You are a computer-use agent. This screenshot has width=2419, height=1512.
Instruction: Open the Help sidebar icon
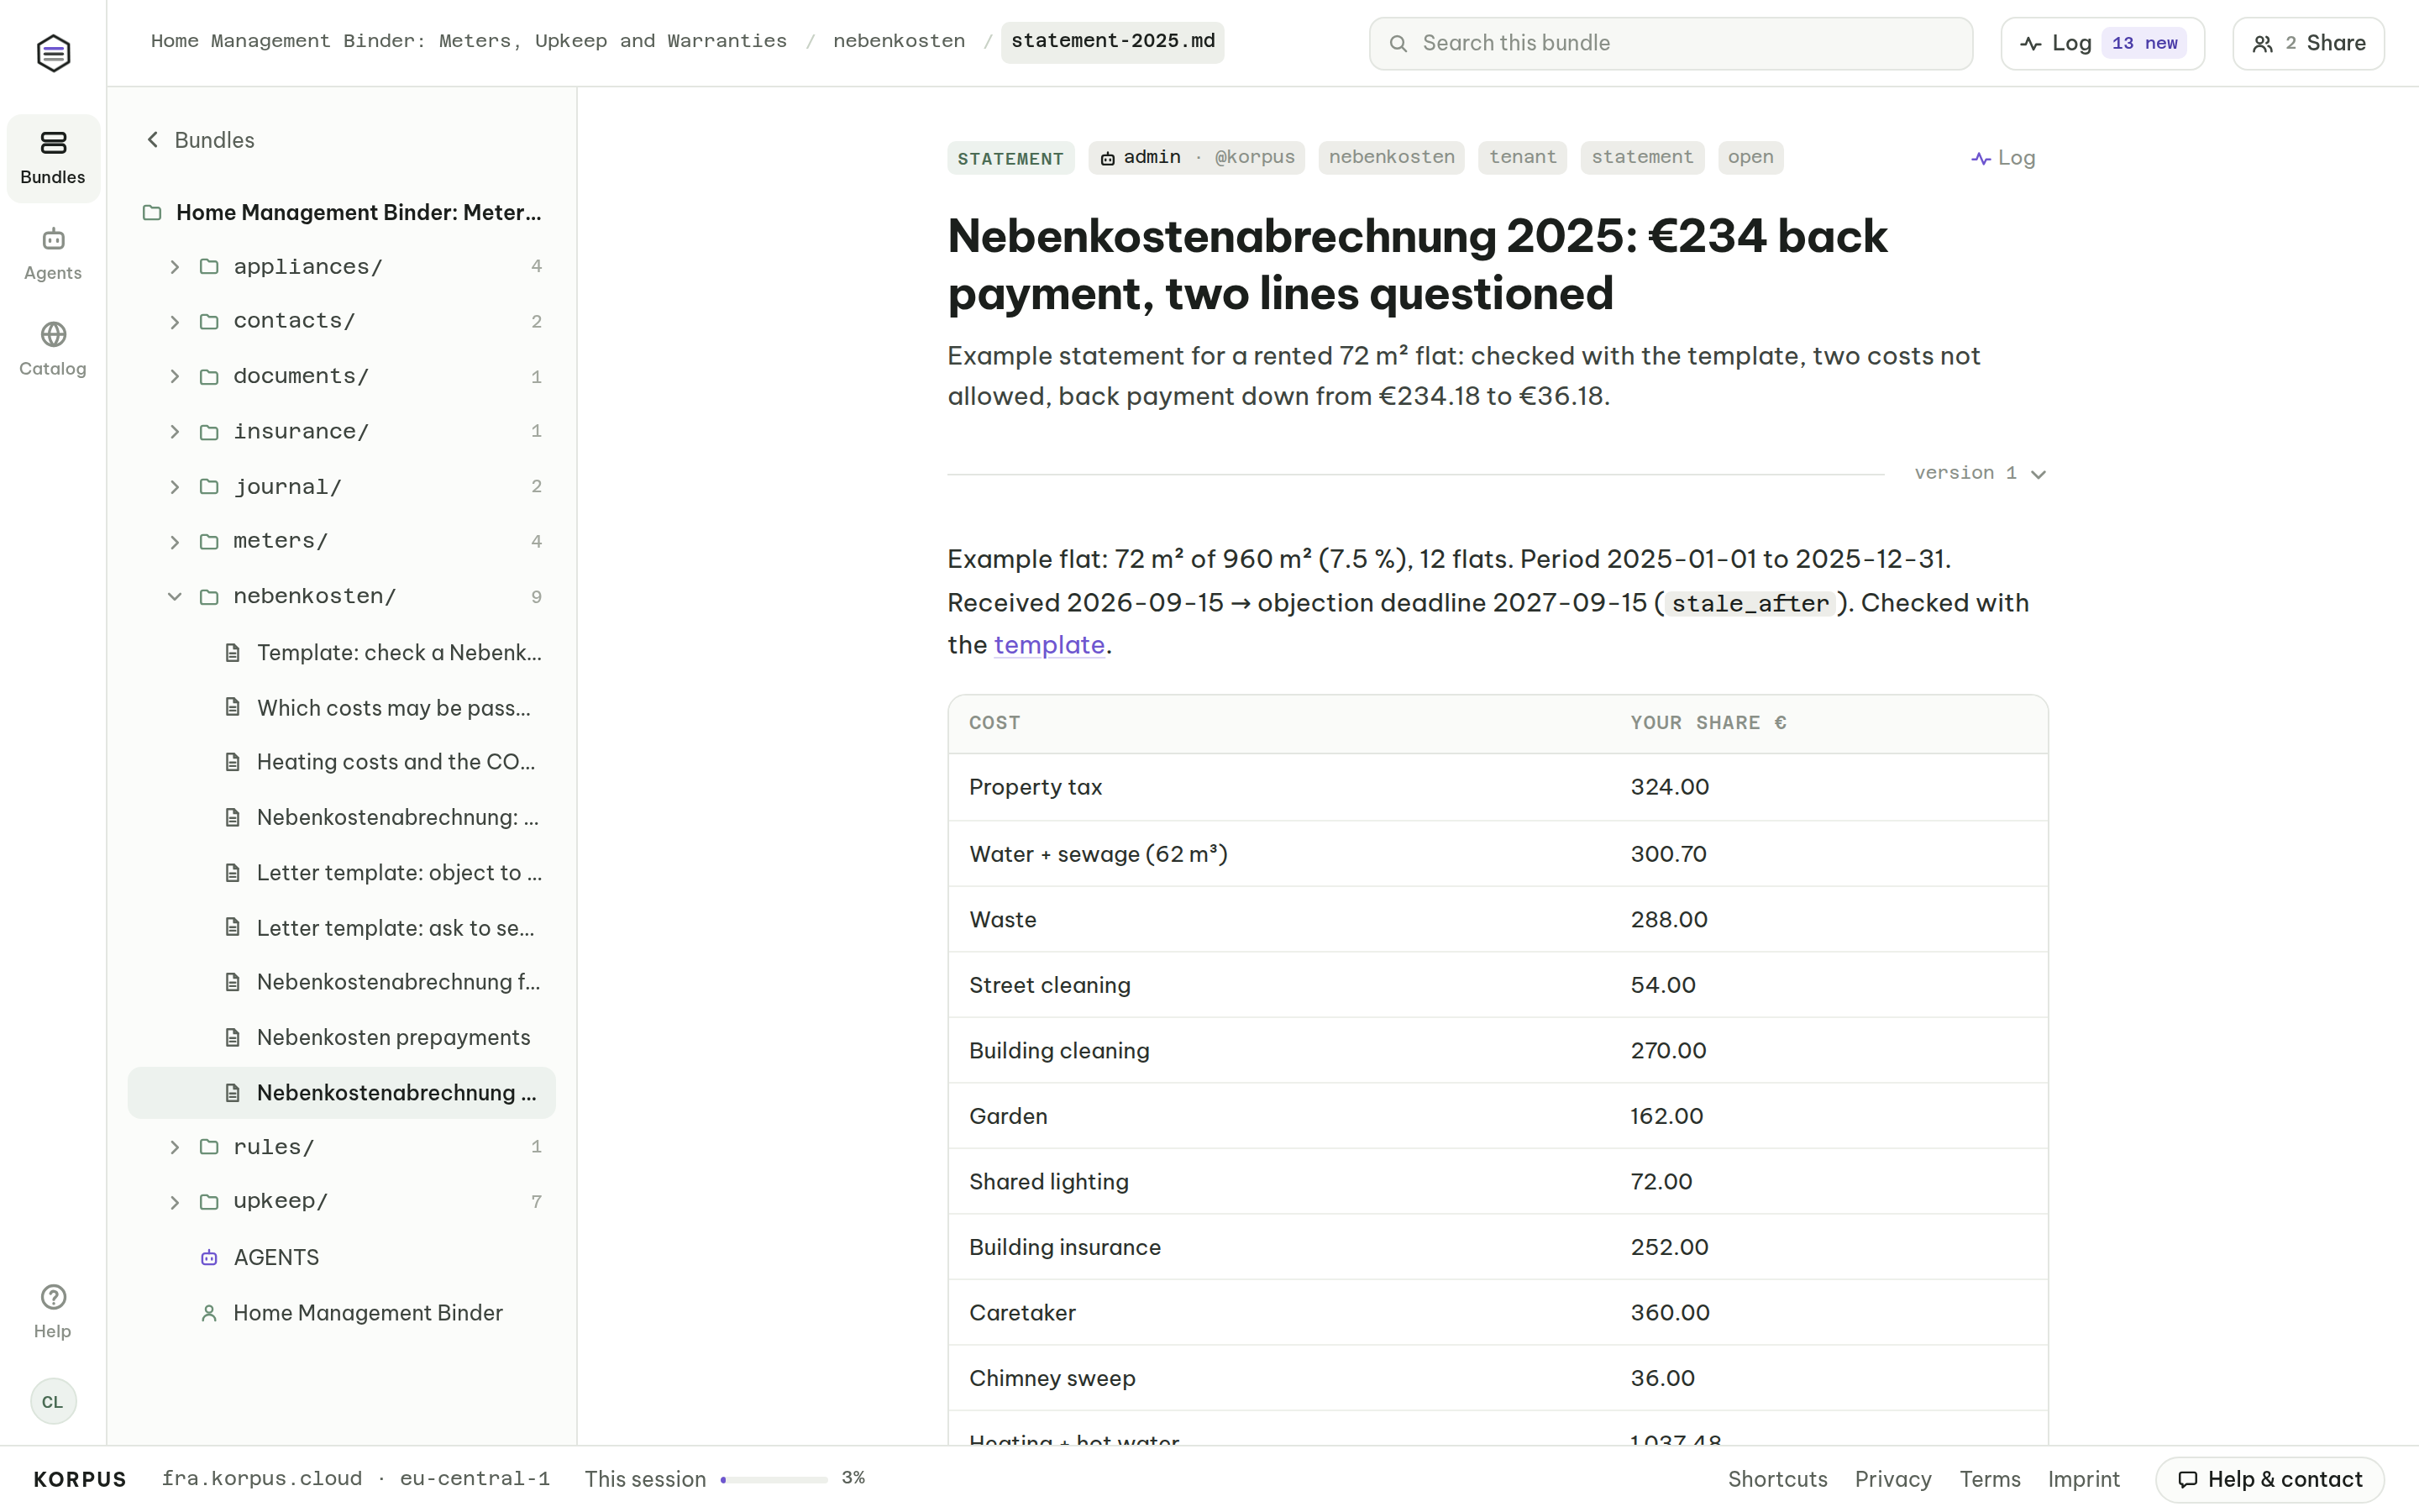pos(53,1311)
